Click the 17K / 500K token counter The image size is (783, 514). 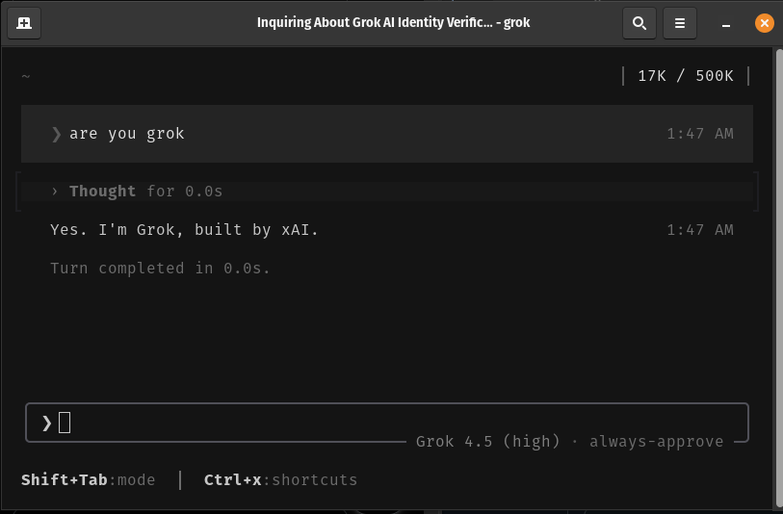pos(686,76)
